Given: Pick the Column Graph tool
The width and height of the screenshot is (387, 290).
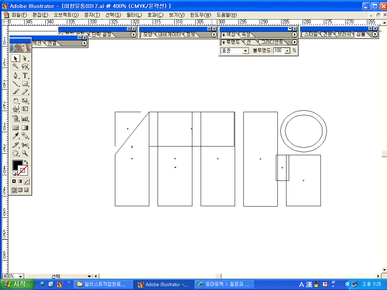Looking at the screenshot, I should (25, 119).
